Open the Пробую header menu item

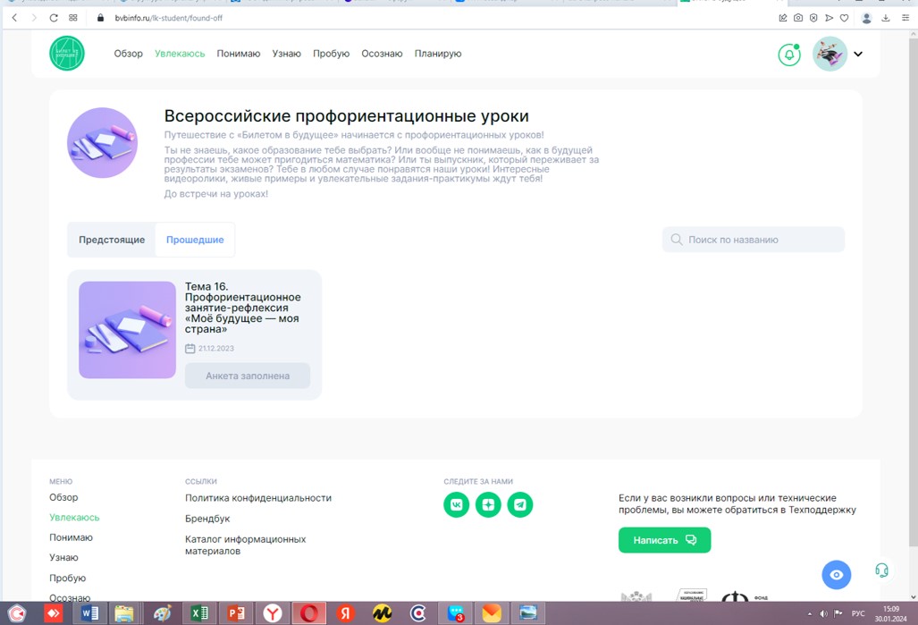coord(331,54)
